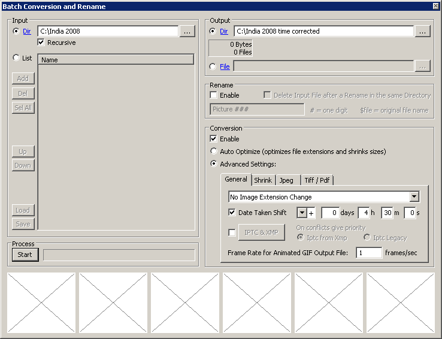Close the Batch Conversion and Rename window
The width and height of the screenshot is (442, 339).
pyautogui.click(x=435, y=6)
